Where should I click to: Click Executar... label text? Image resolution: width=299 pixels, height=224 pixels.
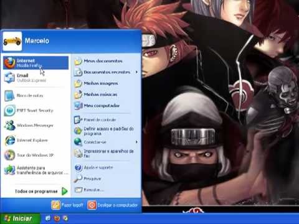click(x=93, y=190)
